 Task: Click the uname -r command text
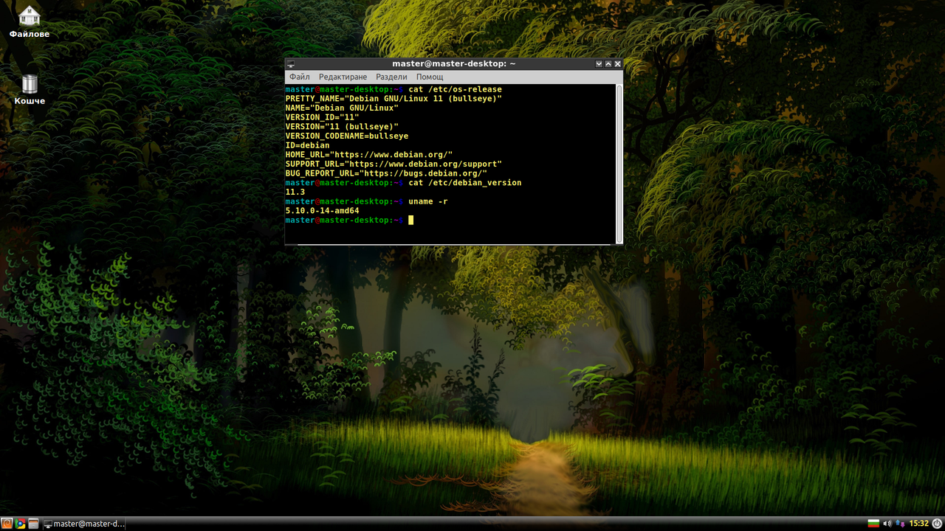point(428,201)
